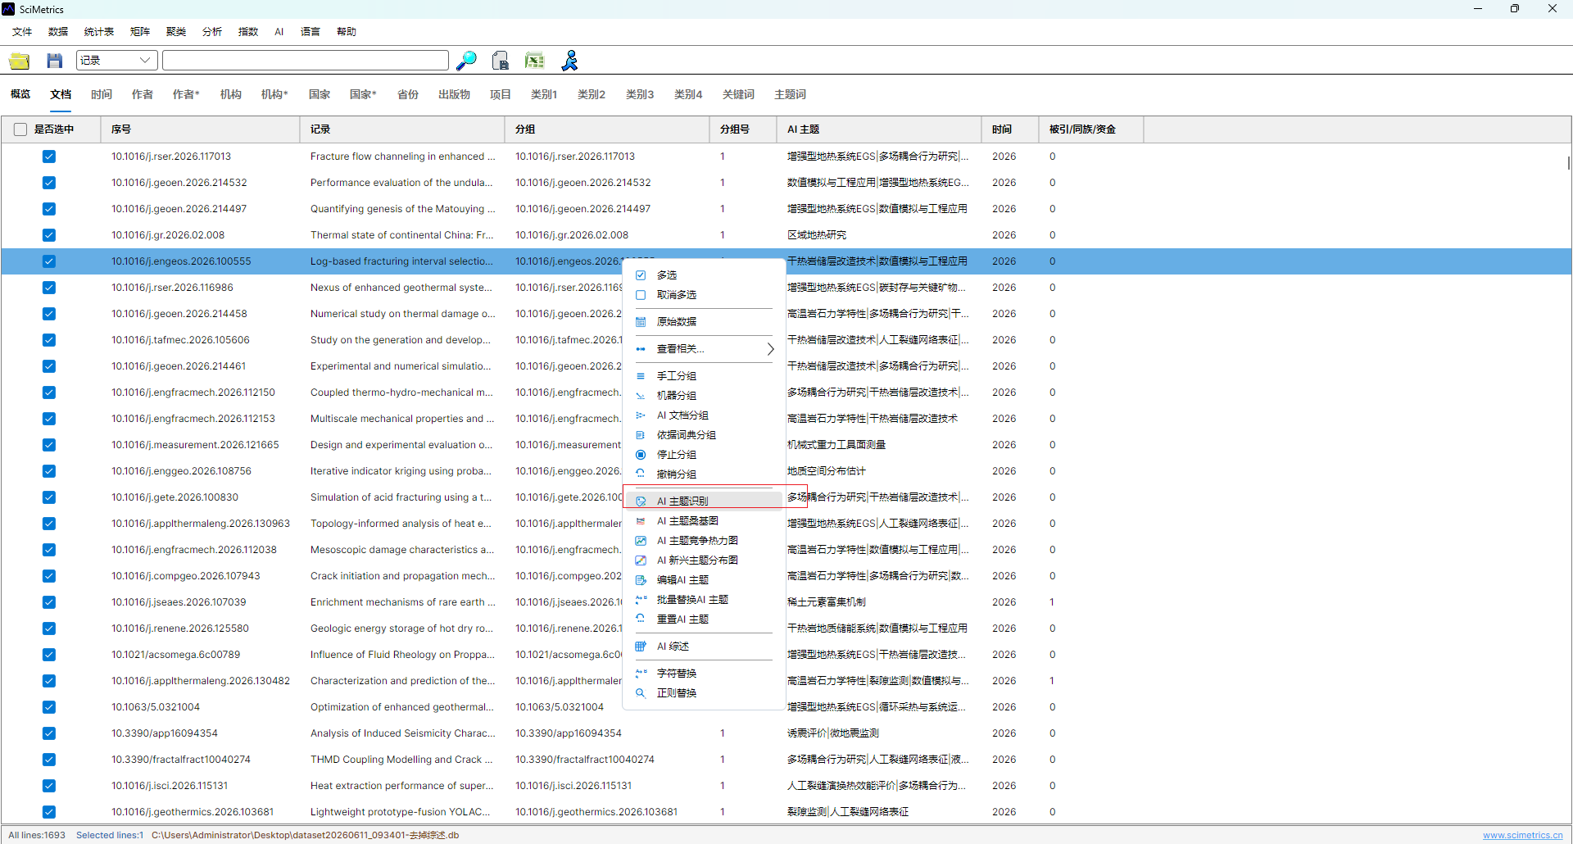The height and width of the screenshot is (844, 1573).
Task: Uncheck the row 10.1016/j.gr.2026.02.008 checkbox
Action: pos(49,235)
